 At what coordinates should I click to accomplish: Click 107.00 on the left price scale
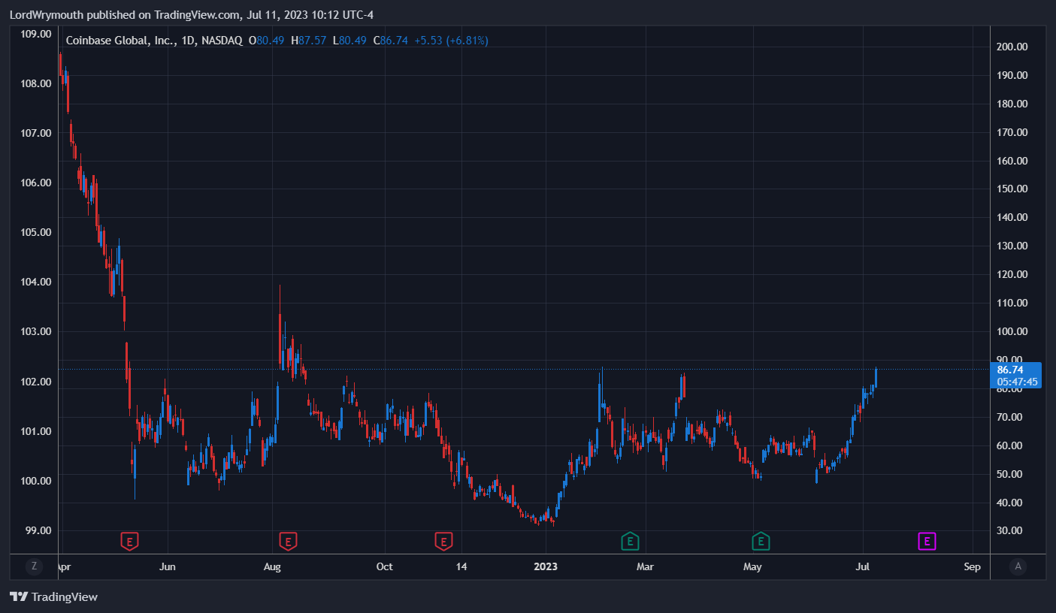(38, 133)
